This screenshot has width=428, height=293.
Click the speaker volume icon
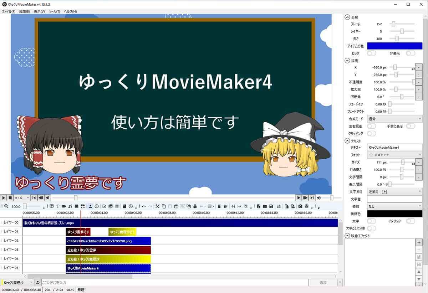(319, 198)
